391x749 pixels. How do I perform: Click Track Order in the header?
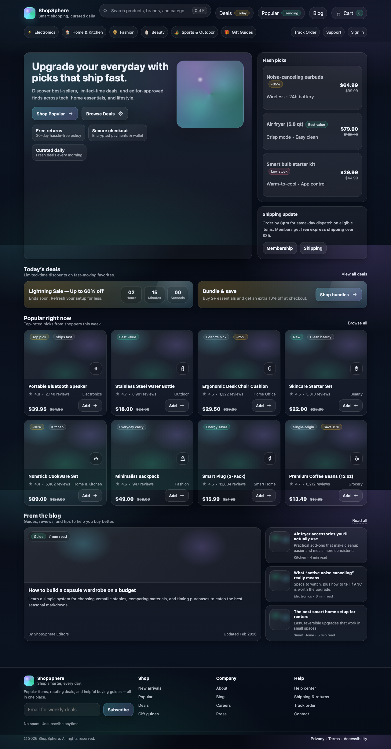[305, 32]
